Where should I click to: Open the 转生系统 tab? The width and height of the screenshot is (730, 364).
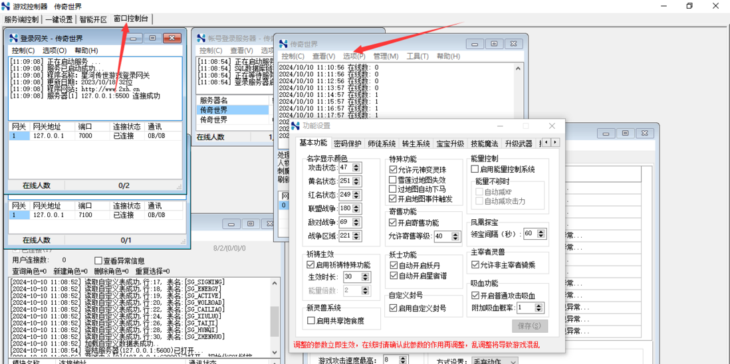[416, 143]
